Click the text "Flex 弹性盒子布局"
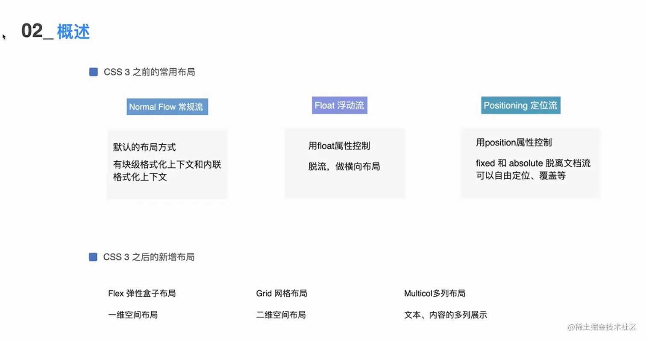Screen dimensions: 646x341 [x=142, y=294]
